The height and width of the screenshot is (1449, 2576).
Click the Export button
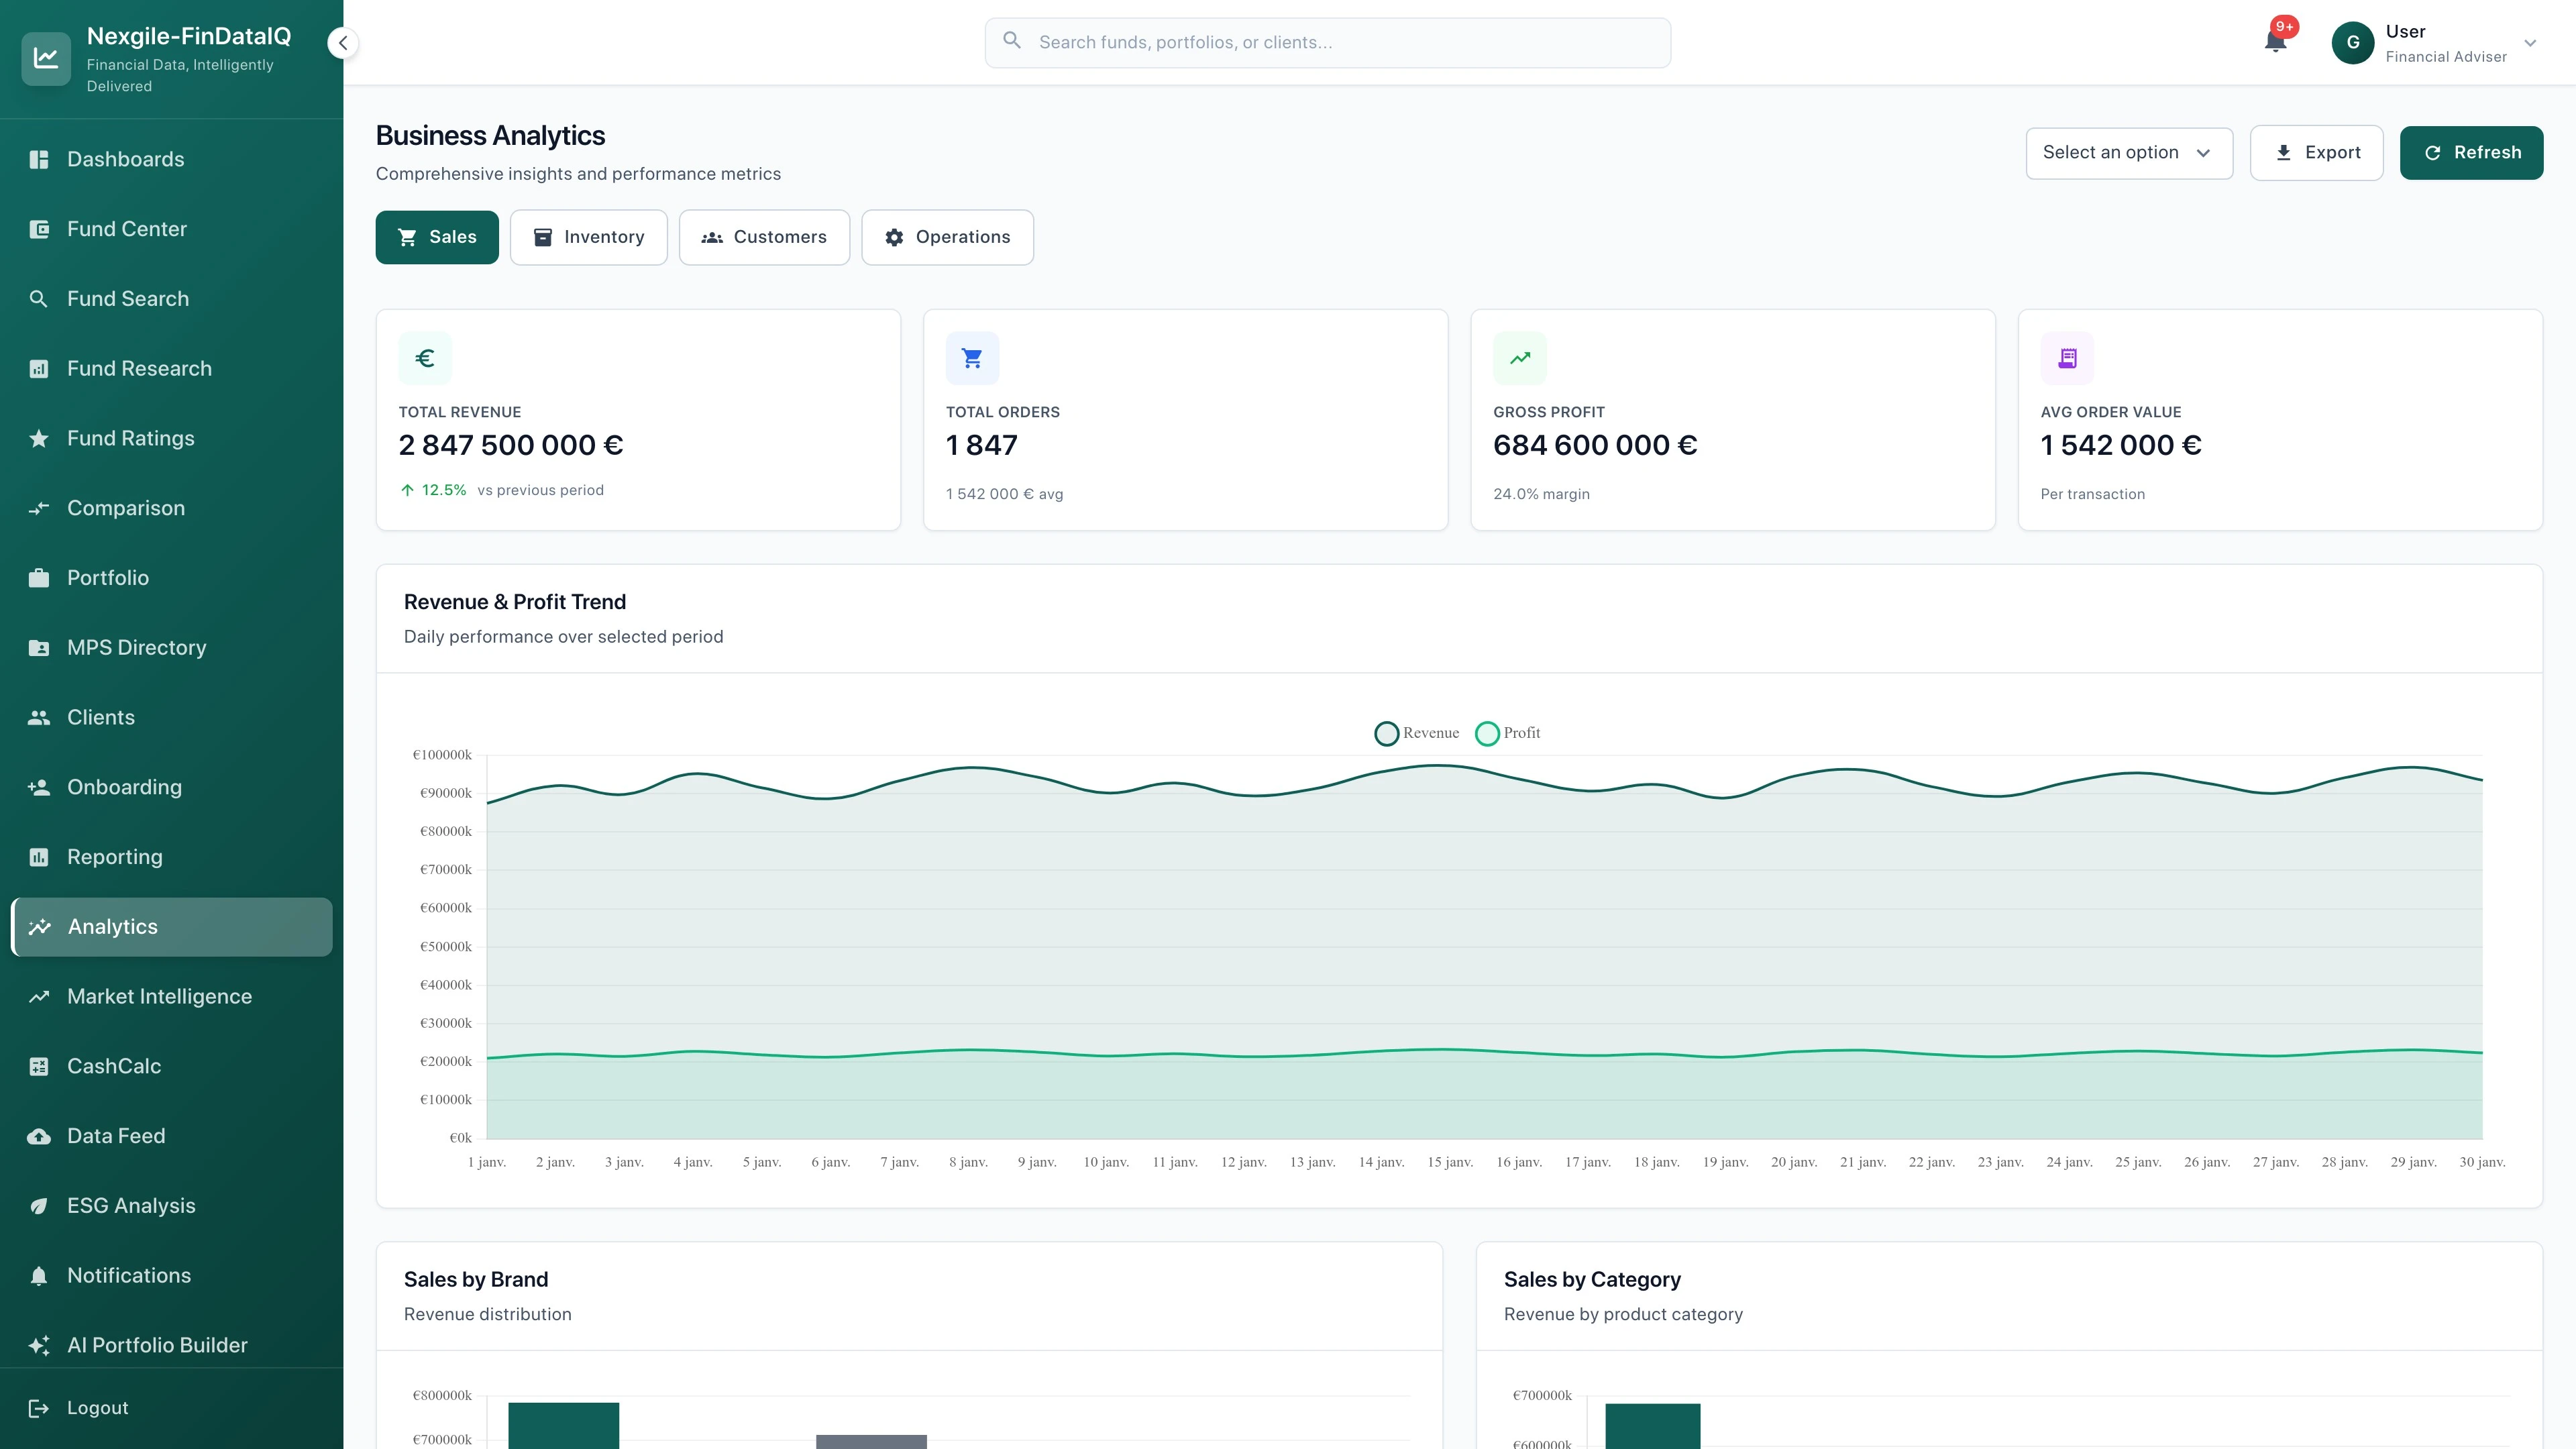point(2317,152)
